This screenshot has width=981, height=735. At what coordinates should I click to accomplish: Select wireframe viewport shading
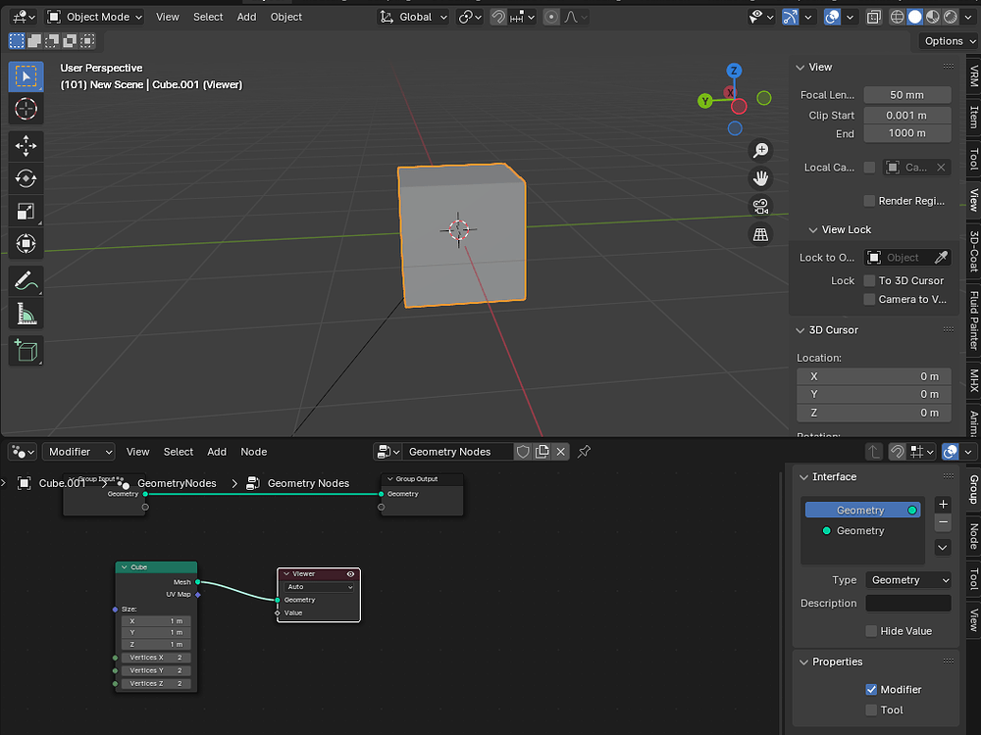898,17
